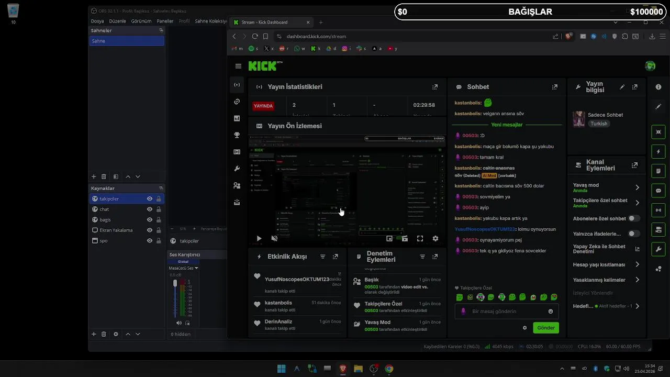Pop out the Yayın İstatistikleri panel
The width and height of the screenshot is (670, 377).
[434, 87]
